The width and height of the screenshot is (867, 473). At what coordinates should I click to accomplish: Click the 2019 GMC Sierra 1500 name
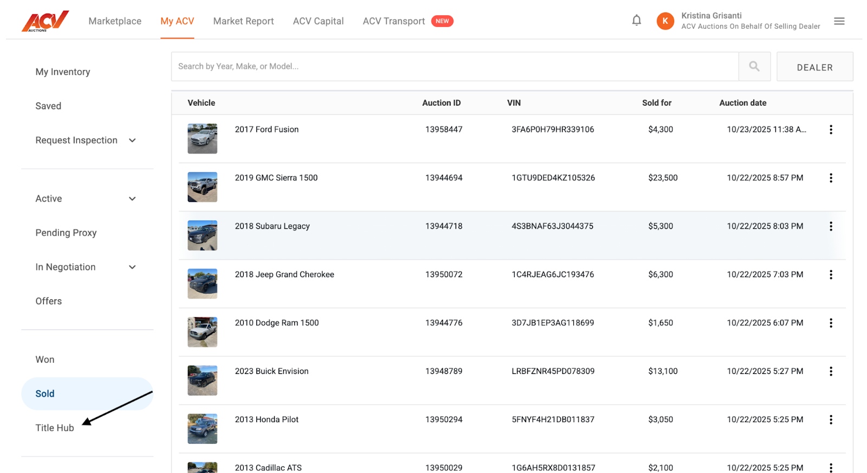pos(276,178)
